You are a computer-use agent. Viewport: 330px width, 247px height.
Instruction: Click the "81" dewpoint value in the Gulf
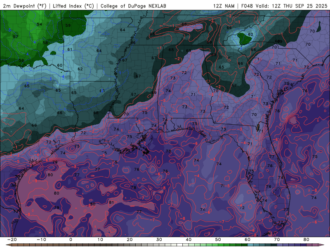tap(111, 202)
